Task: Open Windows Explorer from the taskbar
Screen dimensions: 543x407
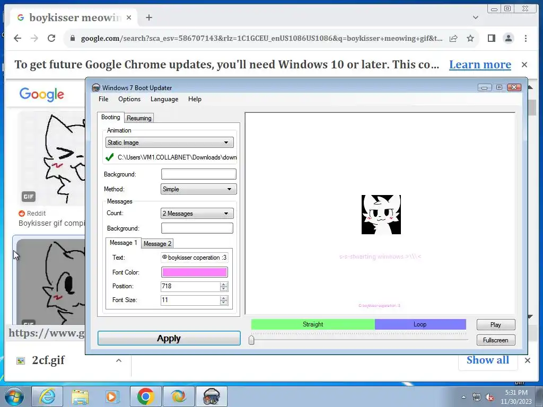Action: click(80, 396)
